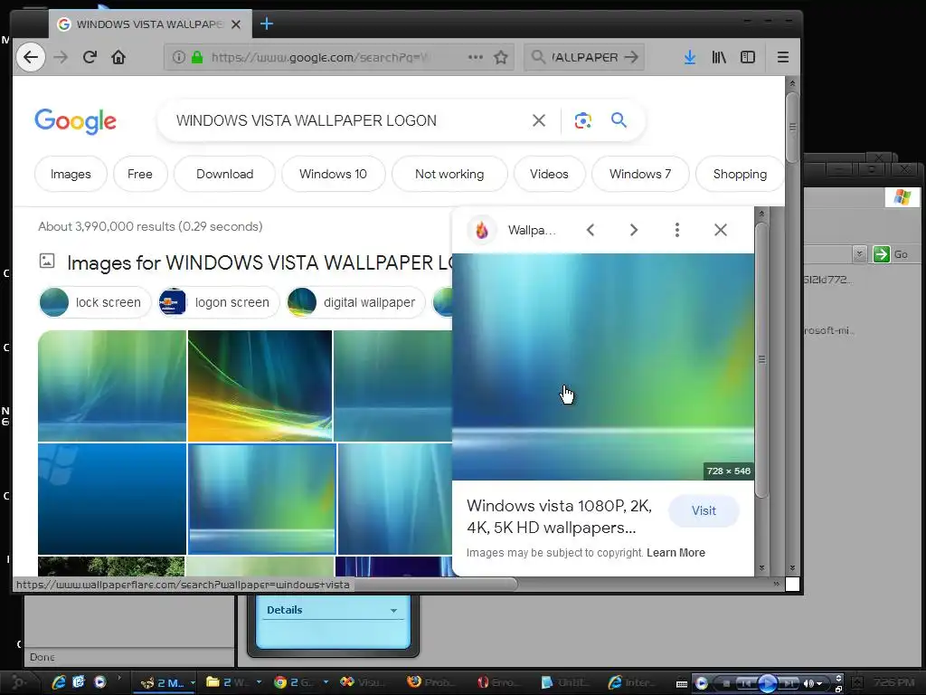This screenshot has height=695, width=926.
Task: Close the image preview panel
Action: click(721, 230)
